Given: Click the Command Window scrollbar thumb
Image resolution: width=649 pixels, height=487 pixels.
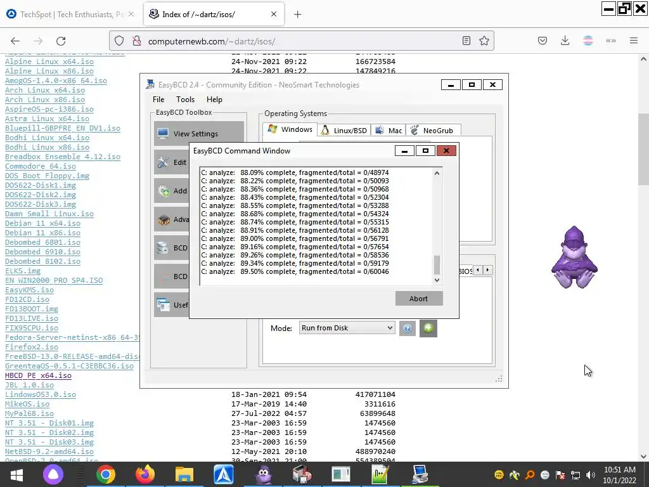Looking at the screenshot, I should point(437,265).
